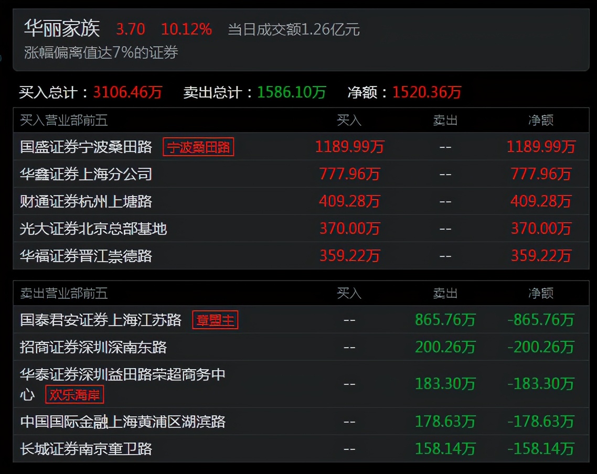Select 长城证券南京童卫路 brokerage name

(86, 449)
